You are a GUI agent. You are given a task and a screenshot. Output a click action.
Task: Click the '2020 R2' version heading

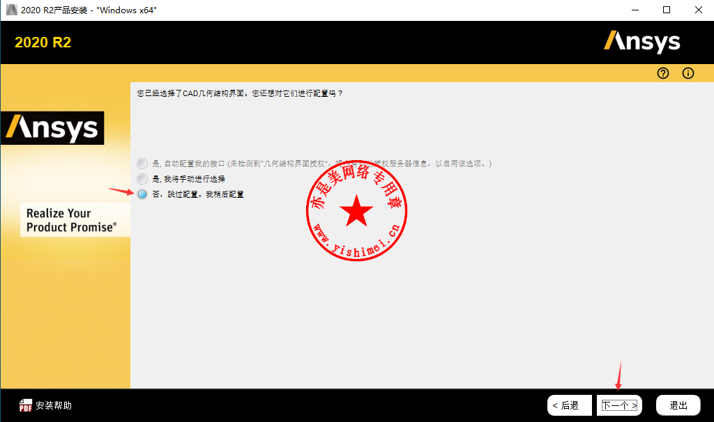point(43,42)
